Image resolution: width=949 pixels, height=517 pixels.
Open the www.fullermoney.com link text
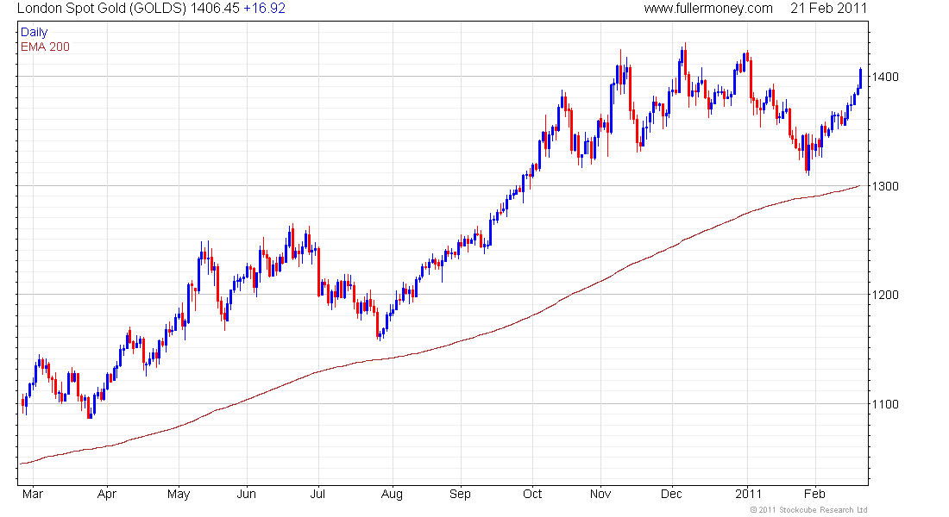708,9
